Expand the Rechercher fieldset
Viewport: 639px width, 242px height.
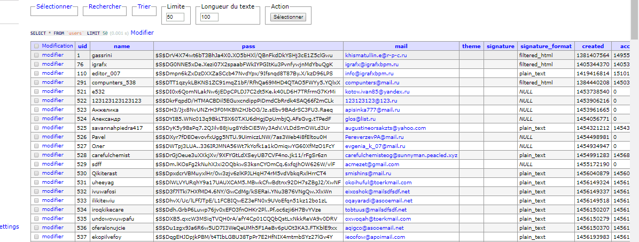[x=105, y=6]
